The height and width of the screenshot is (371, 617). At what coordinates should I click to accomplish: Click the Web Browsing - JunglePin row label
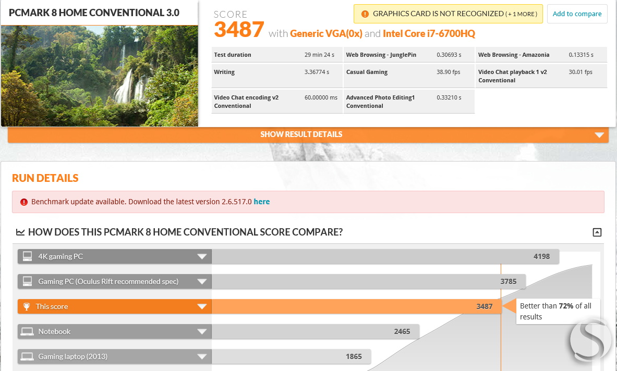[381, 55]
